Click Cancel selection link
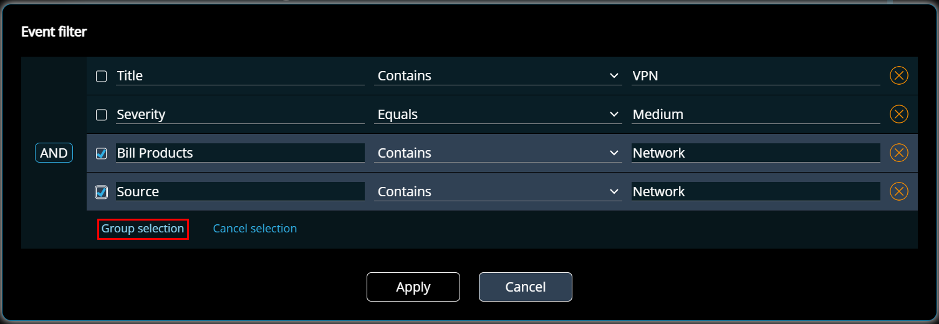This screenshot has width=939, height=324. coord(255,229)
